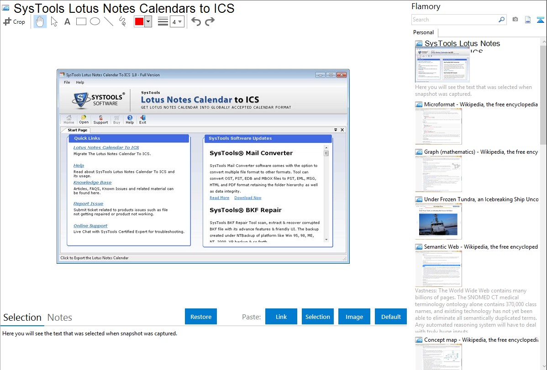
Task: Open the Help quick link
Action: tap(79, 166)
